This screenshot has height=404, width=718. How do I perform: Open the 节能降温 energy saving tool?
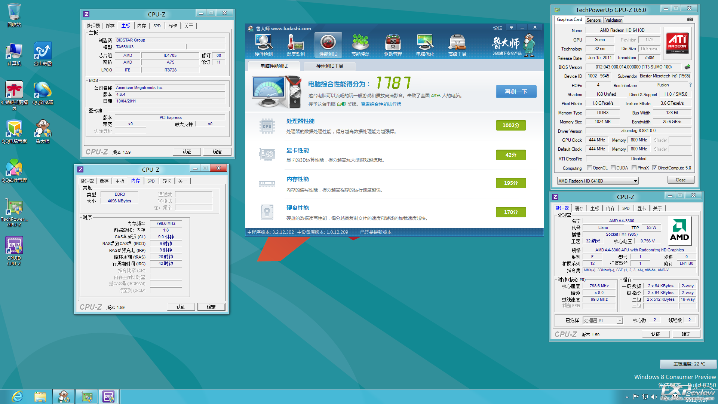(360, 45)
